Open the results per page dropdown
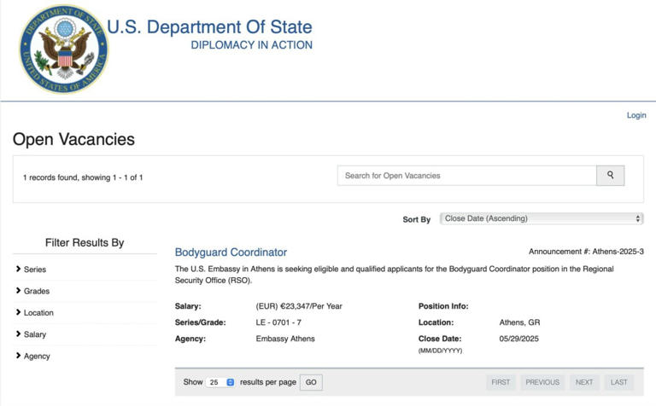 [x=220, y=382]
